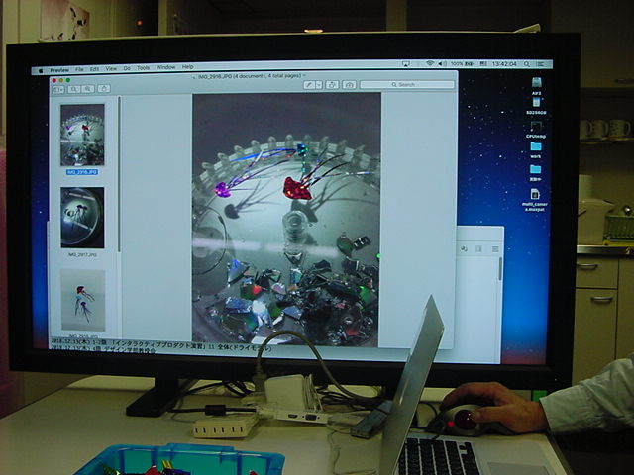This screenshot has height=475, width=634.
Task: Click the Share button in Preview toolbar
Action: click(104, 88)
